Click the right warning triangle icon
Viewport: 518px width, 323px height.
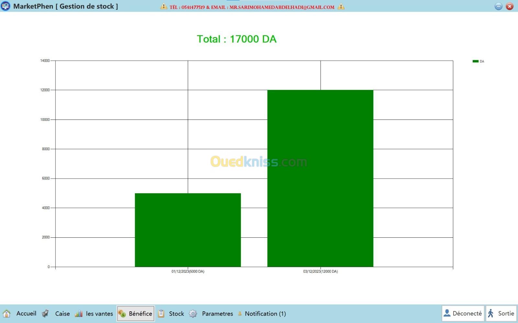[341, 6]
